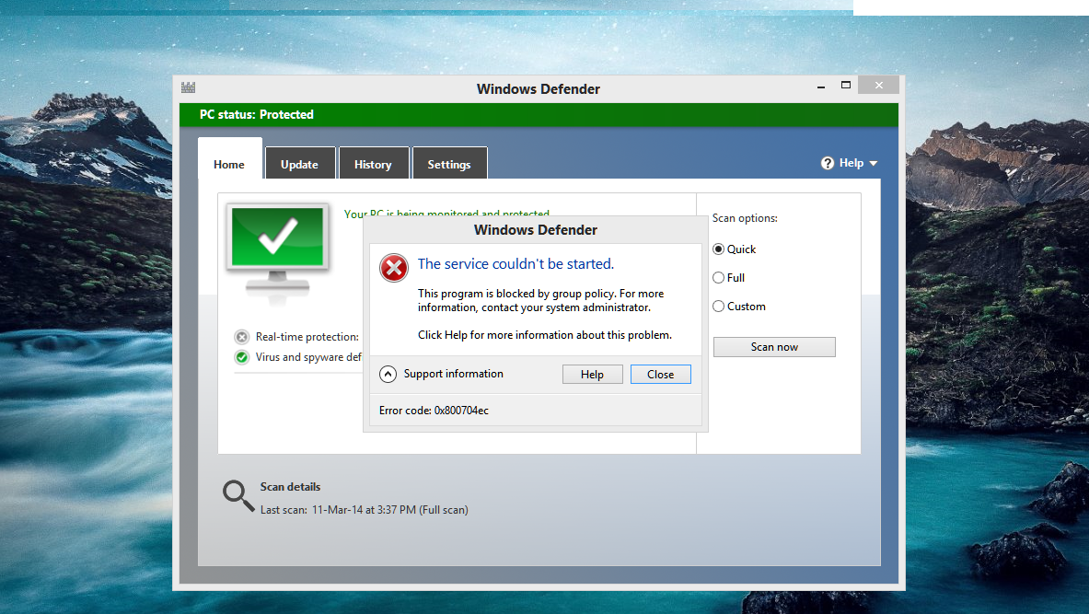Click the Windows Defender castle icon in title bar
1089x614 pixels.
point(188,87)
